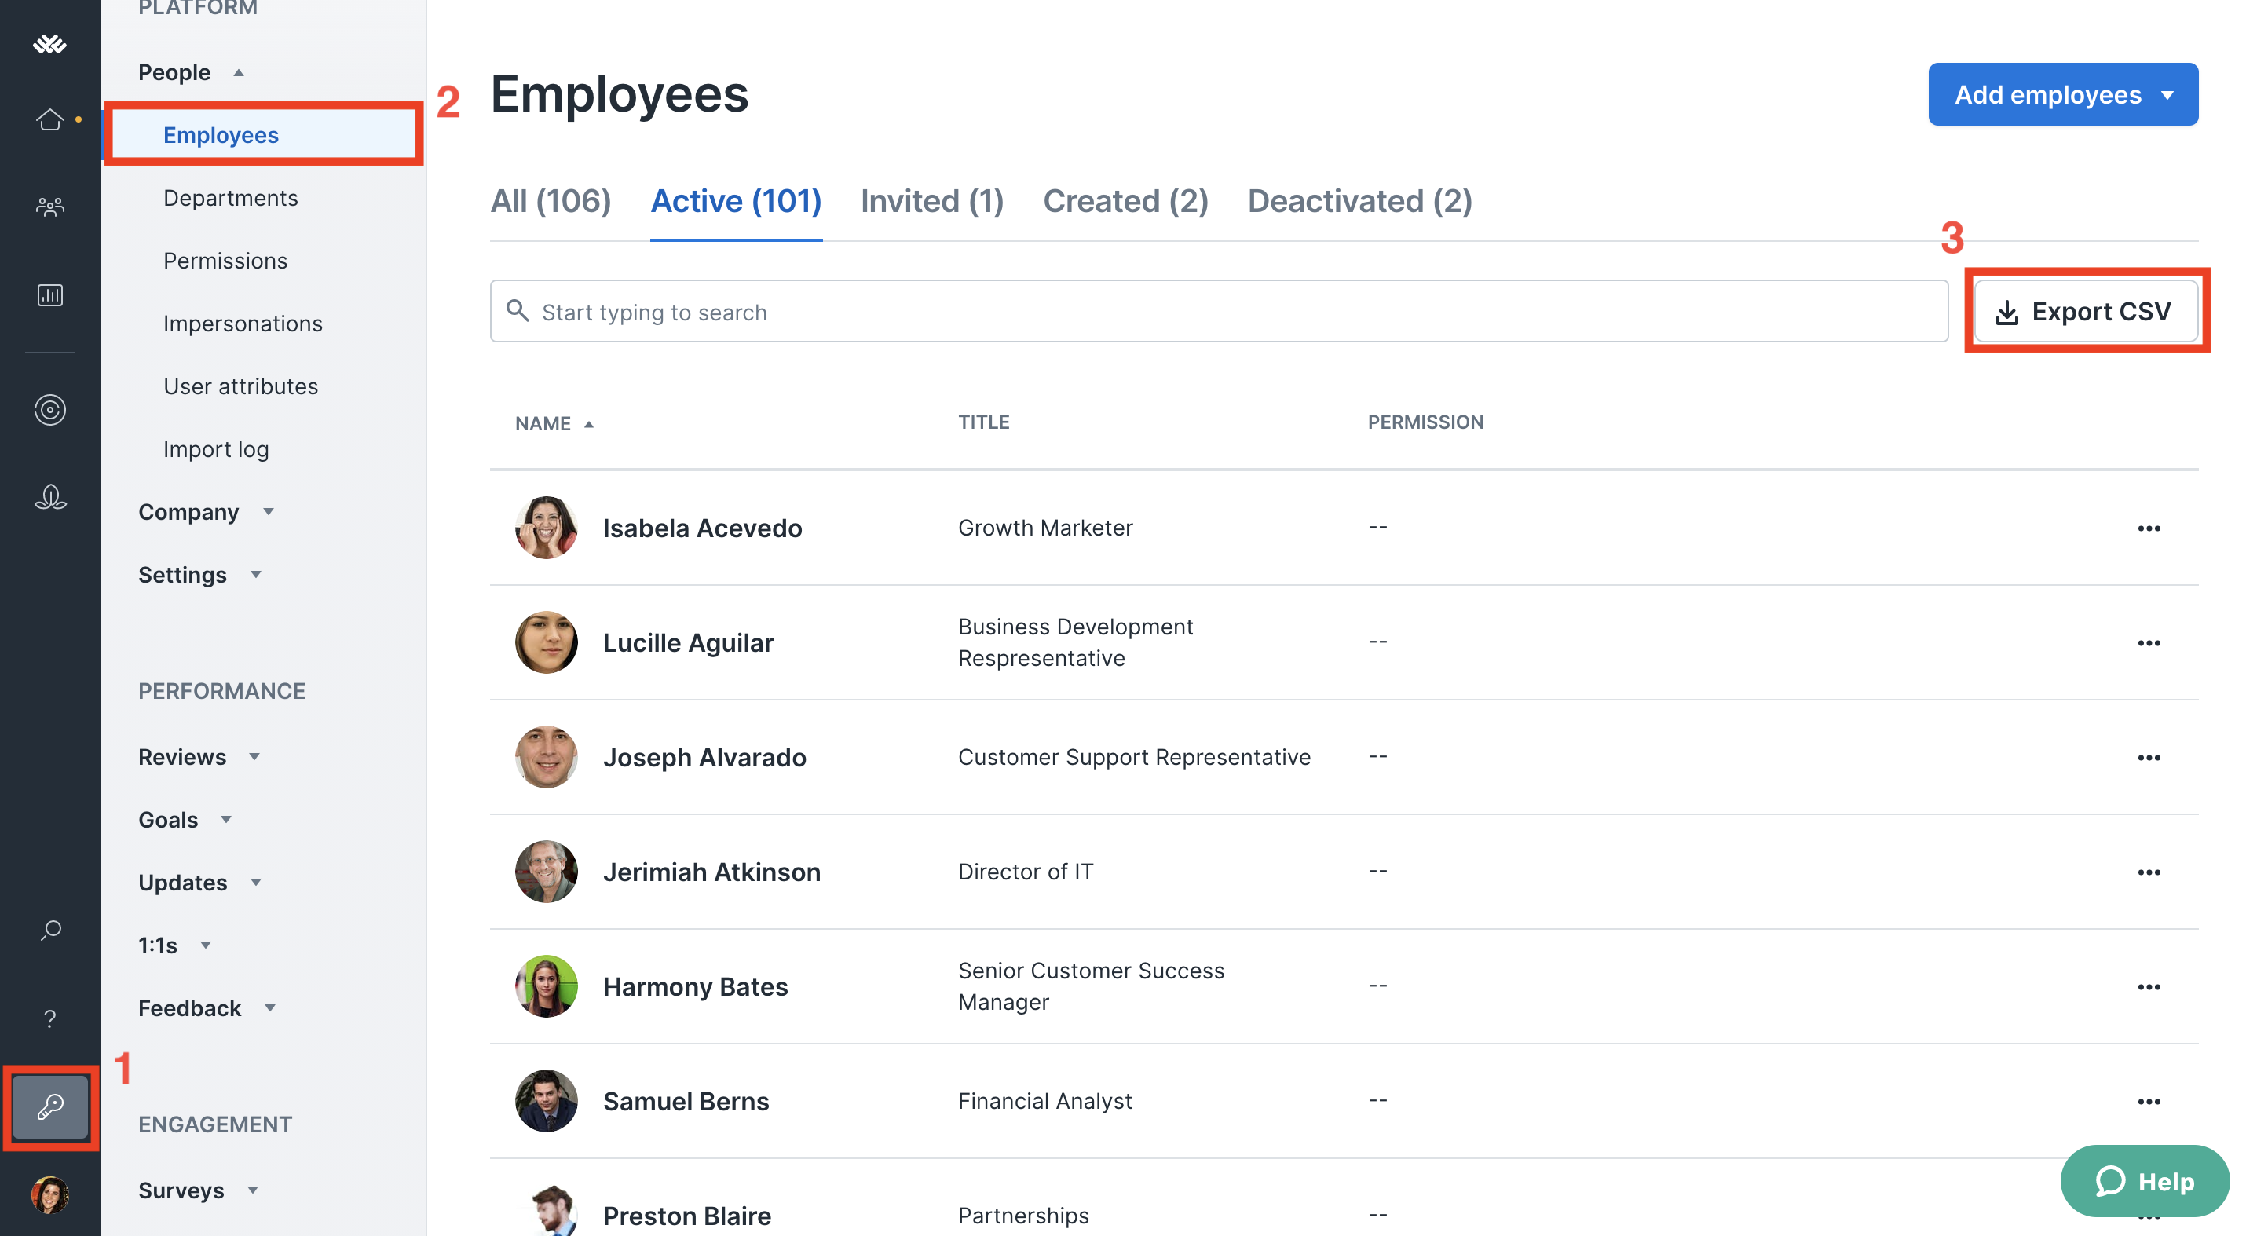Screen dimensions: 2257x1236
Task: Focus the Start typing to search field
Action: click(x=1219, y=311)
